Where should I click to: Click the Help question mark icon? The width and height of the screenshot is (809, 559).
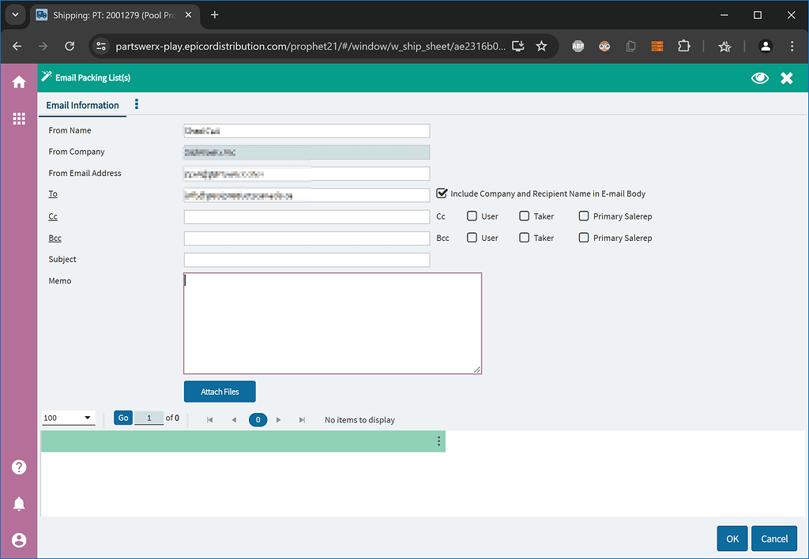pos(18,467)
